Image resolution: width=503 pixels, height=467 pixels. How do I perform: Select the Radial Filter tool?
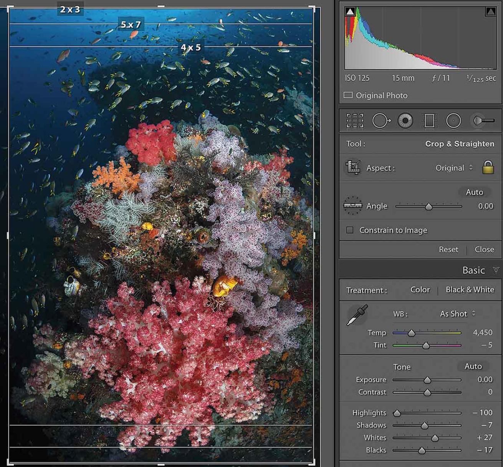(453, 121)
